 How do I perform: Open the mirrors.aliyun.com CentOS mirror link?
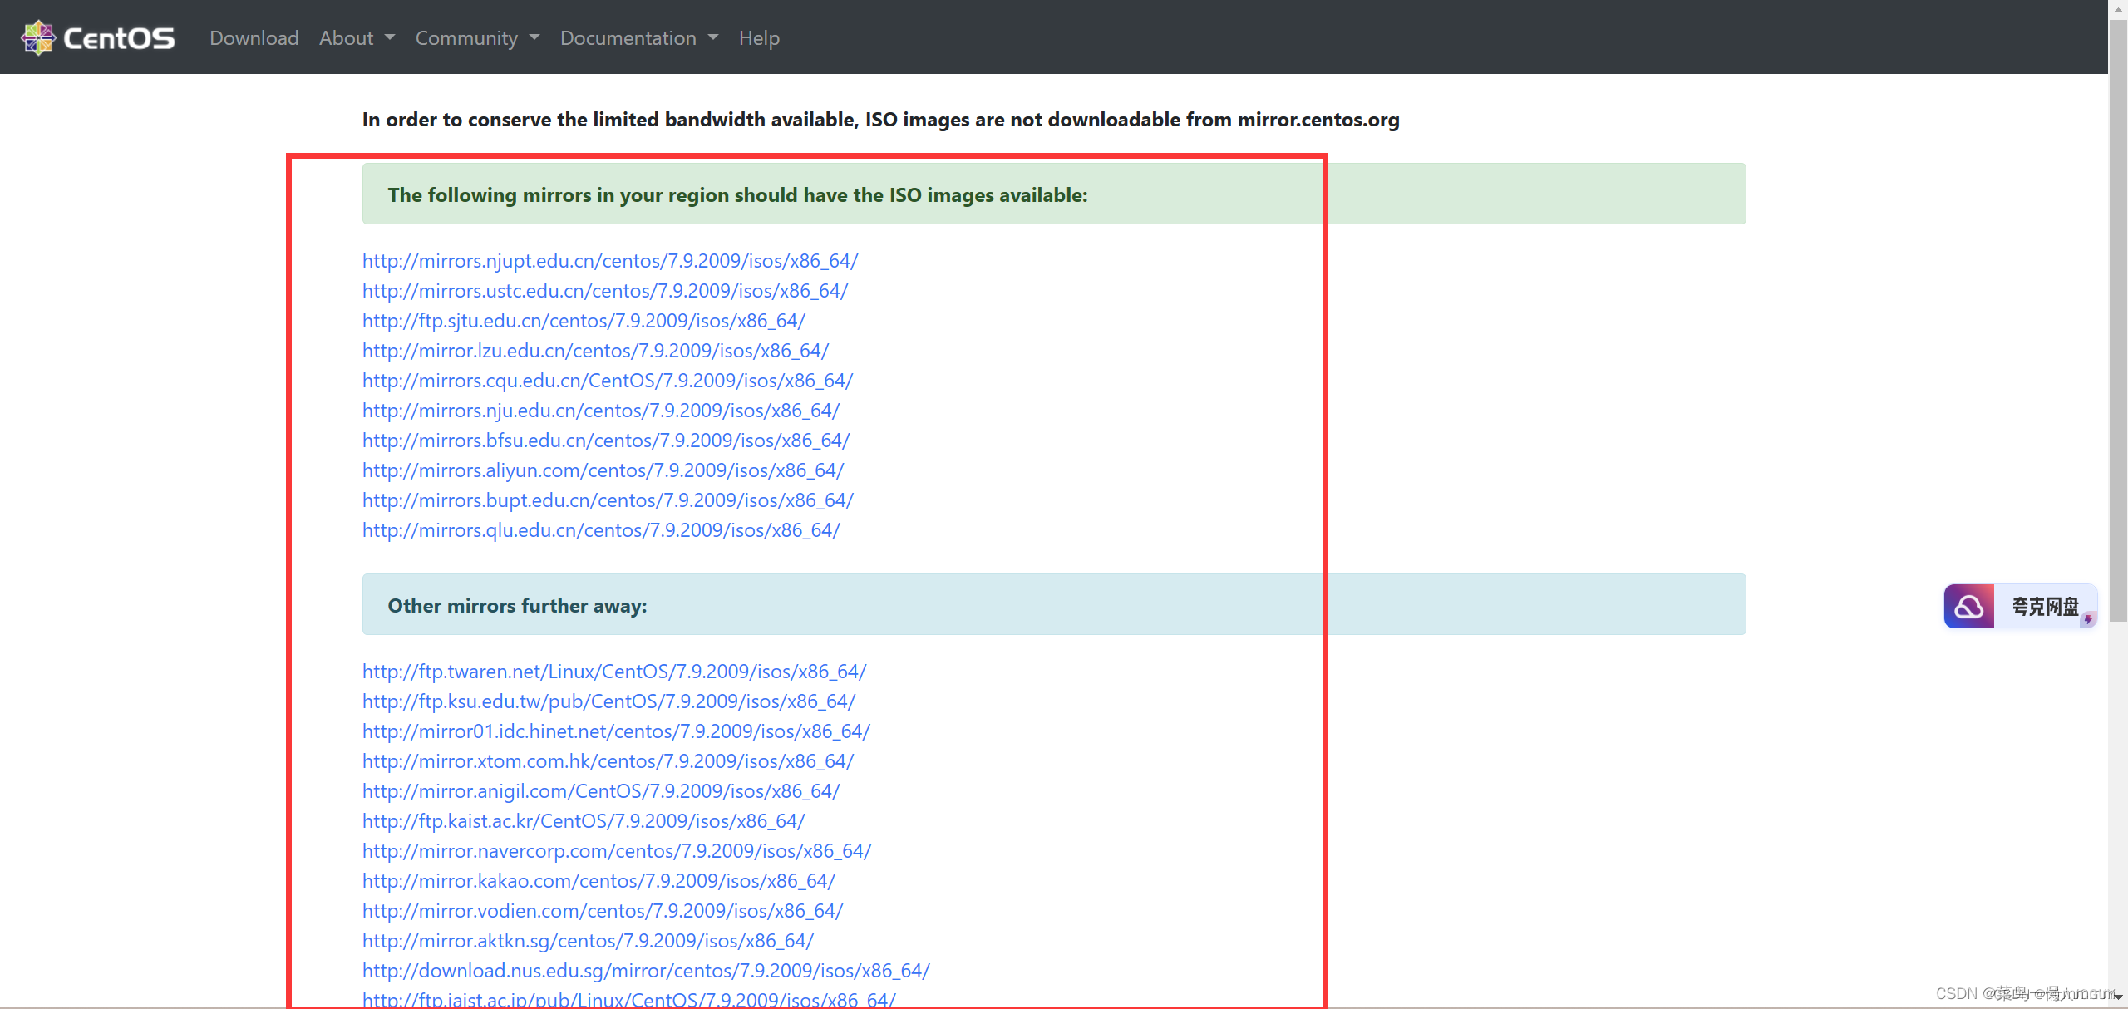coord(603,470)
